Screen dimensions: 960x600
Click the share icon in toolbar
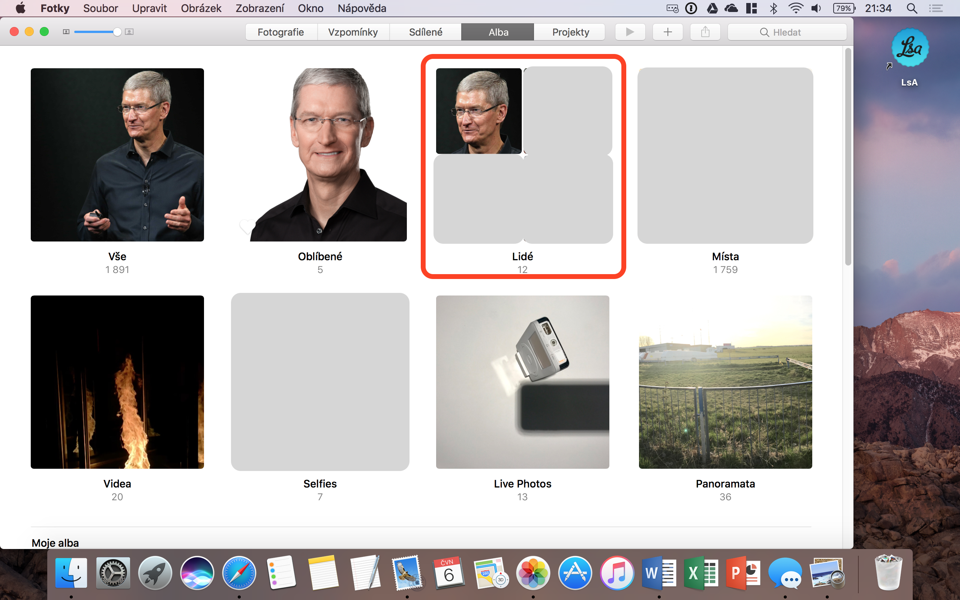(705, 32)
